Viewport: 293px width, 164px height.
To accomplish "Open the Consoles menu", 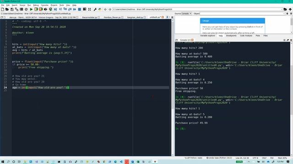I will 45,5.
